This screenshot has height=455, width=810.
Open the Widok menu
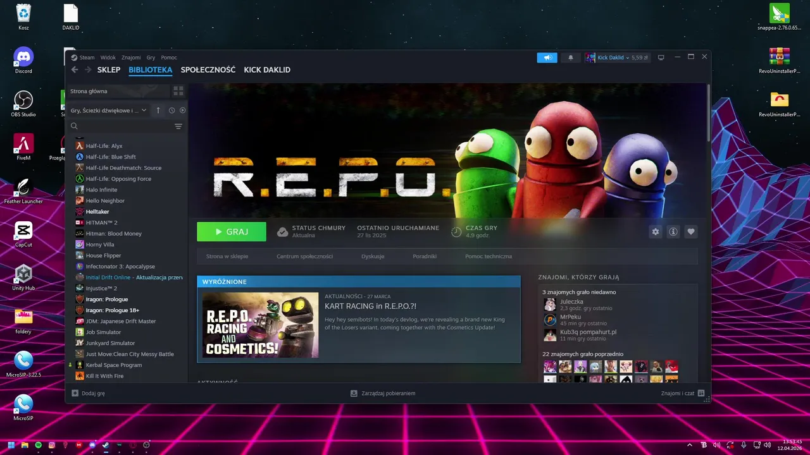point(108,58)
